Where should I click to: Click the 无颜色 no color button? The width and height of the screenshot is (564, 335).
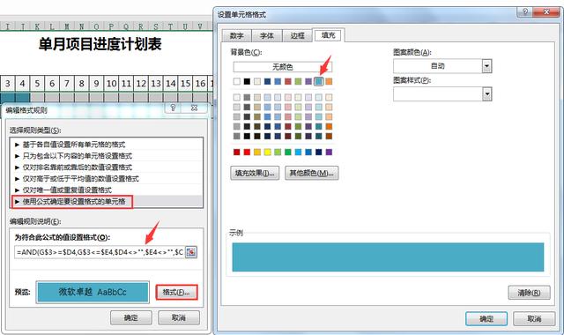point(282,67)
